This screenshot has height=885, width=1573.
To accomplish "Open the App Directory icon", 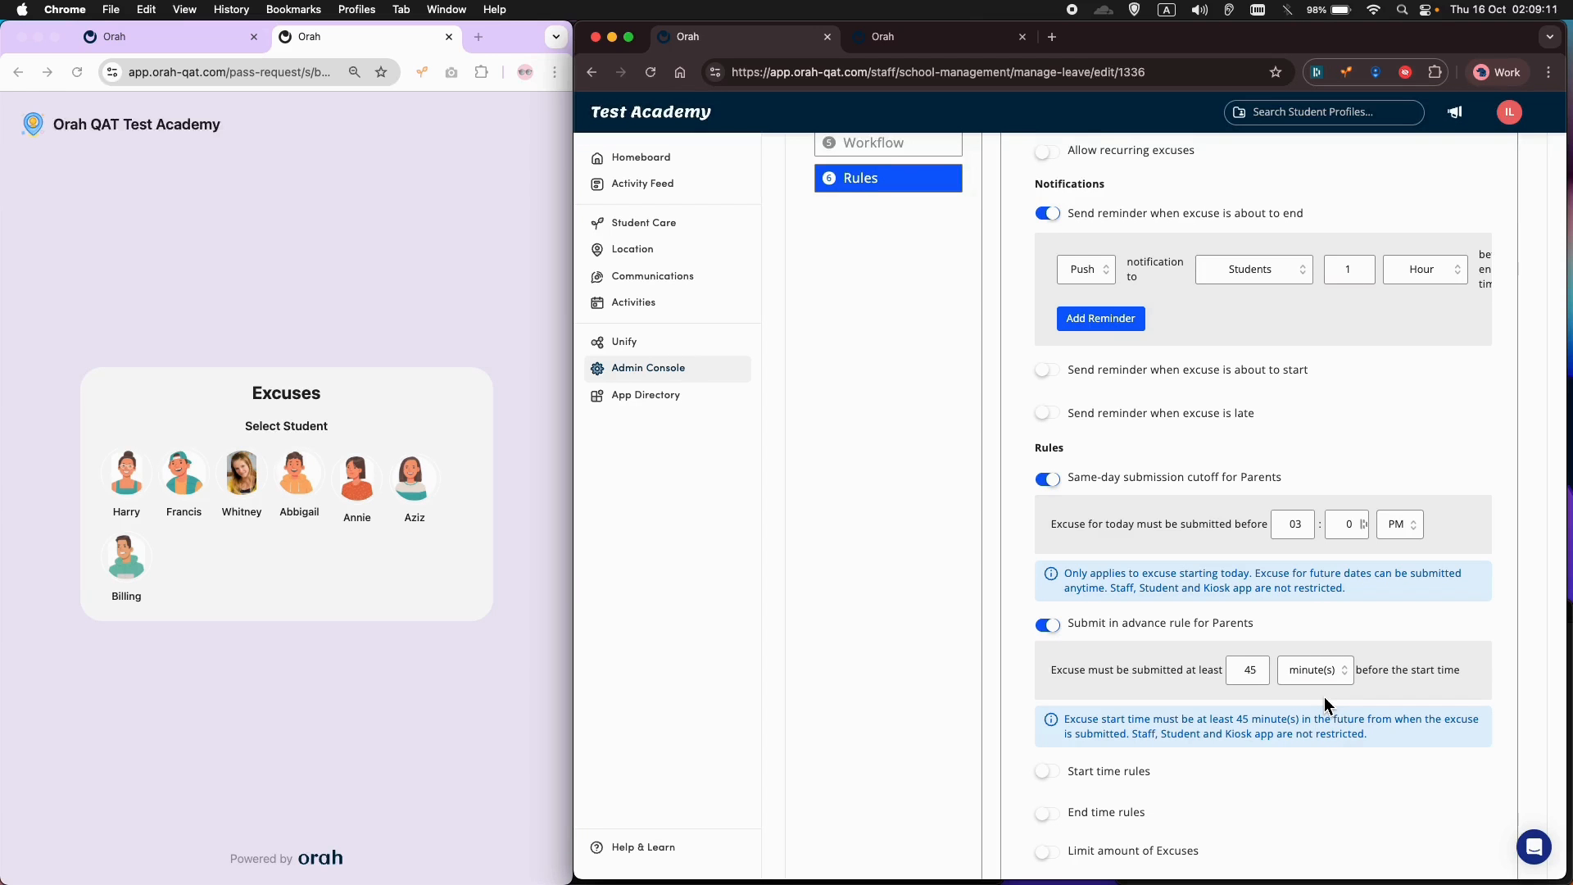I will [x=597, y=396].
